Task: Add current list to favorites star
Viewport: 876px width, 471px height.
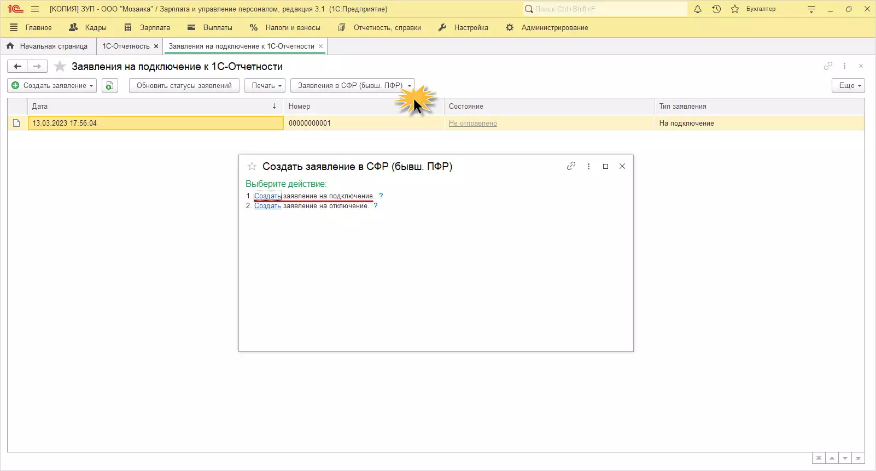Action: pyautogui.click(x=60, y=67)
